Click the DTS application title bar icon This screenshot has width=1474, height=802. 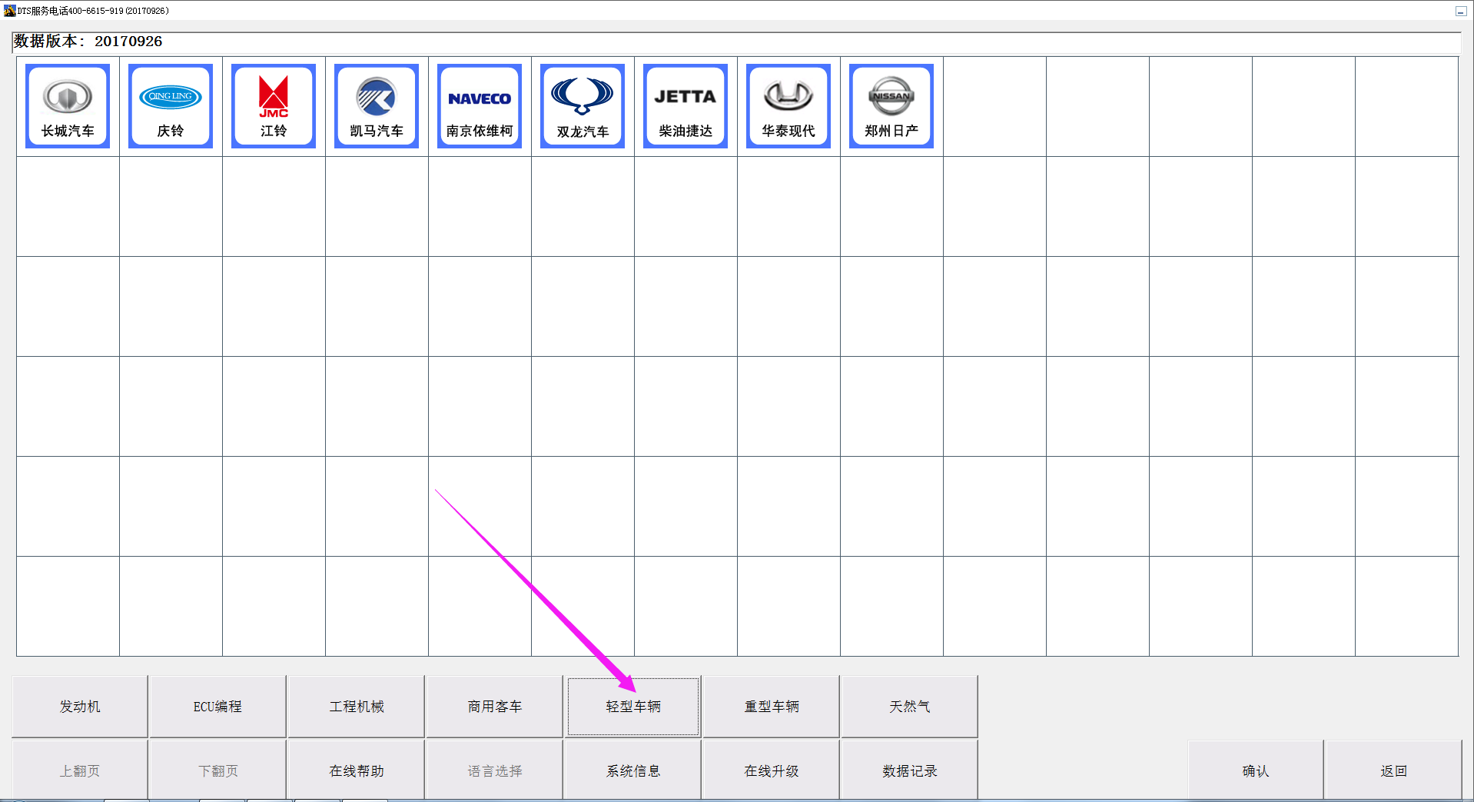click(9, 11)
